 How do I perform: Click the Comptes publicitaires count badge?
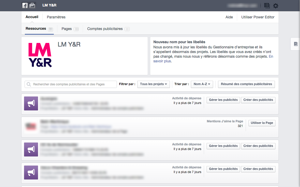tap(127, 29)
